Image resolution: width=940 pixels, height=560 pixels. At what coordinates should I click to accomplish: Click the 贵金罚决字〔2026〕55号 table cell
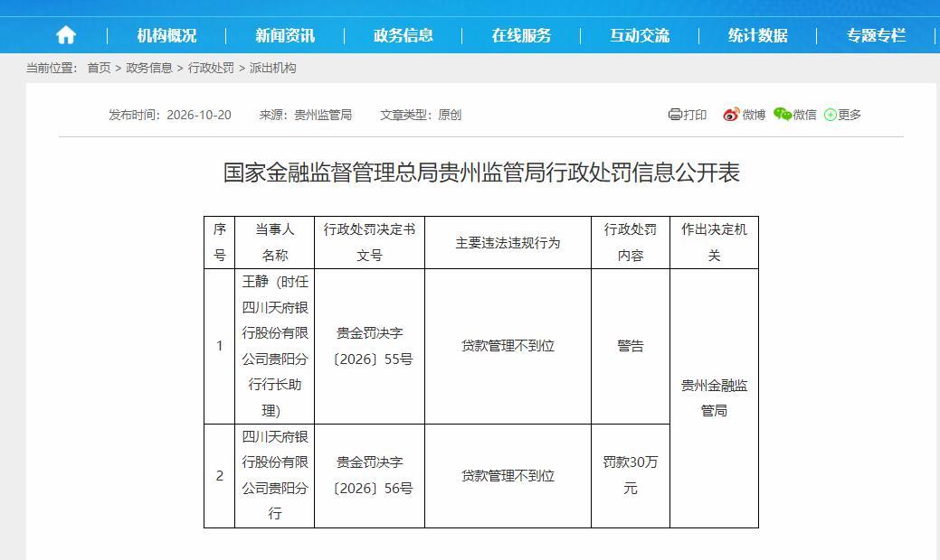click(x=369, y=347)
